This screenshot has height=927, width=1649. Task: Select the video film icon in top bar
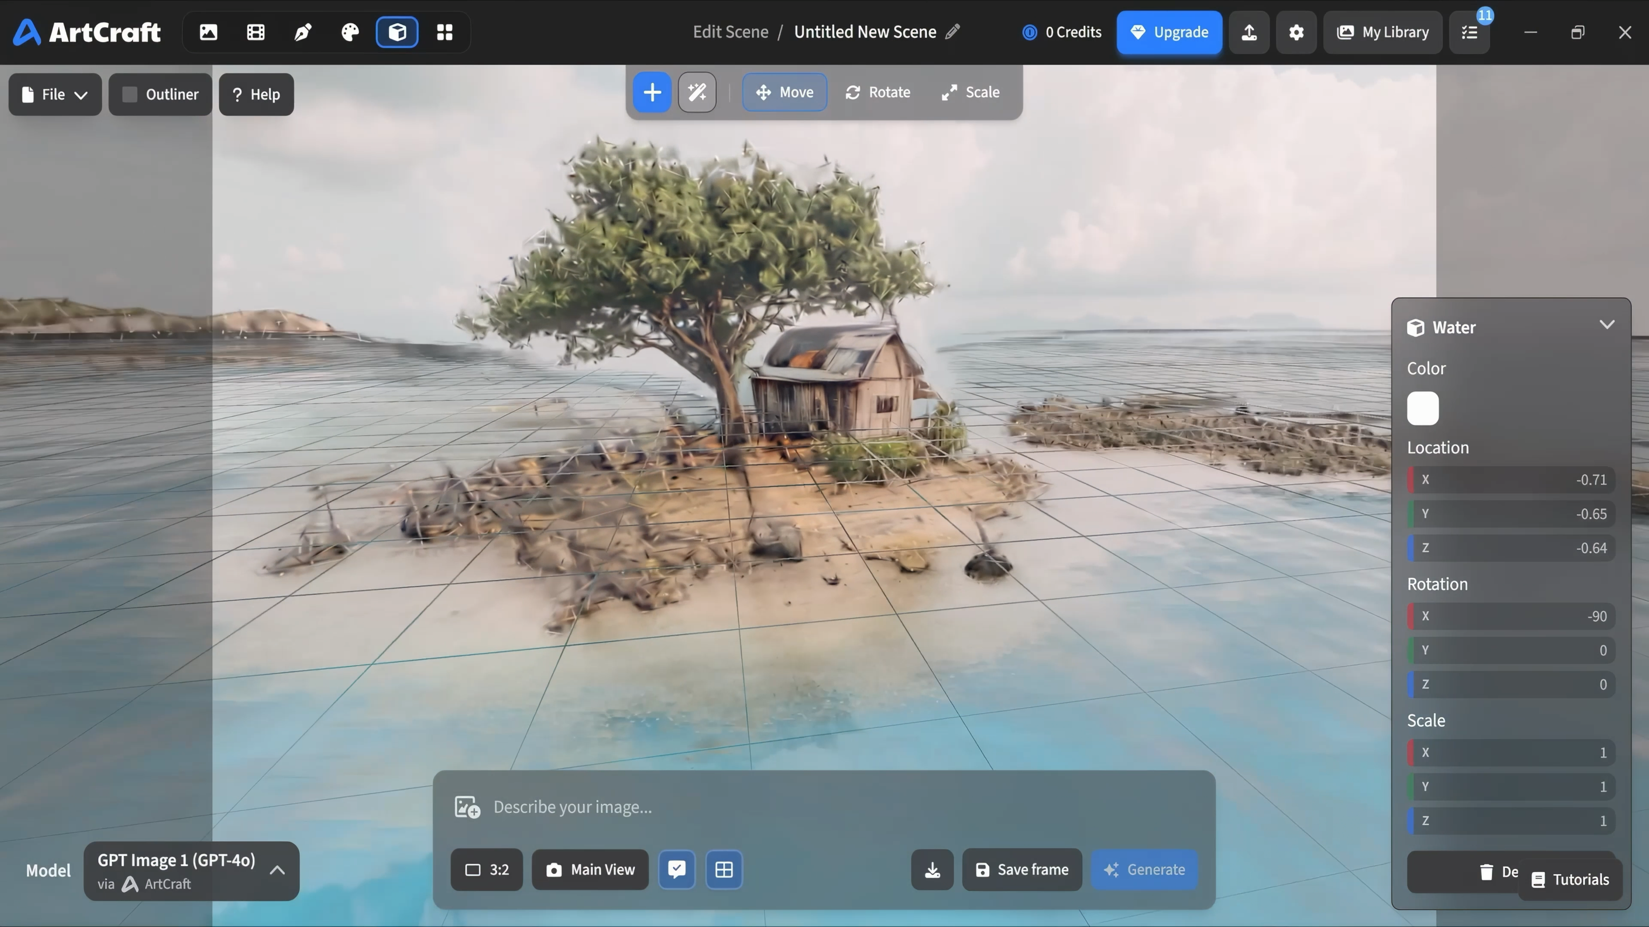[x=256, y=32]
